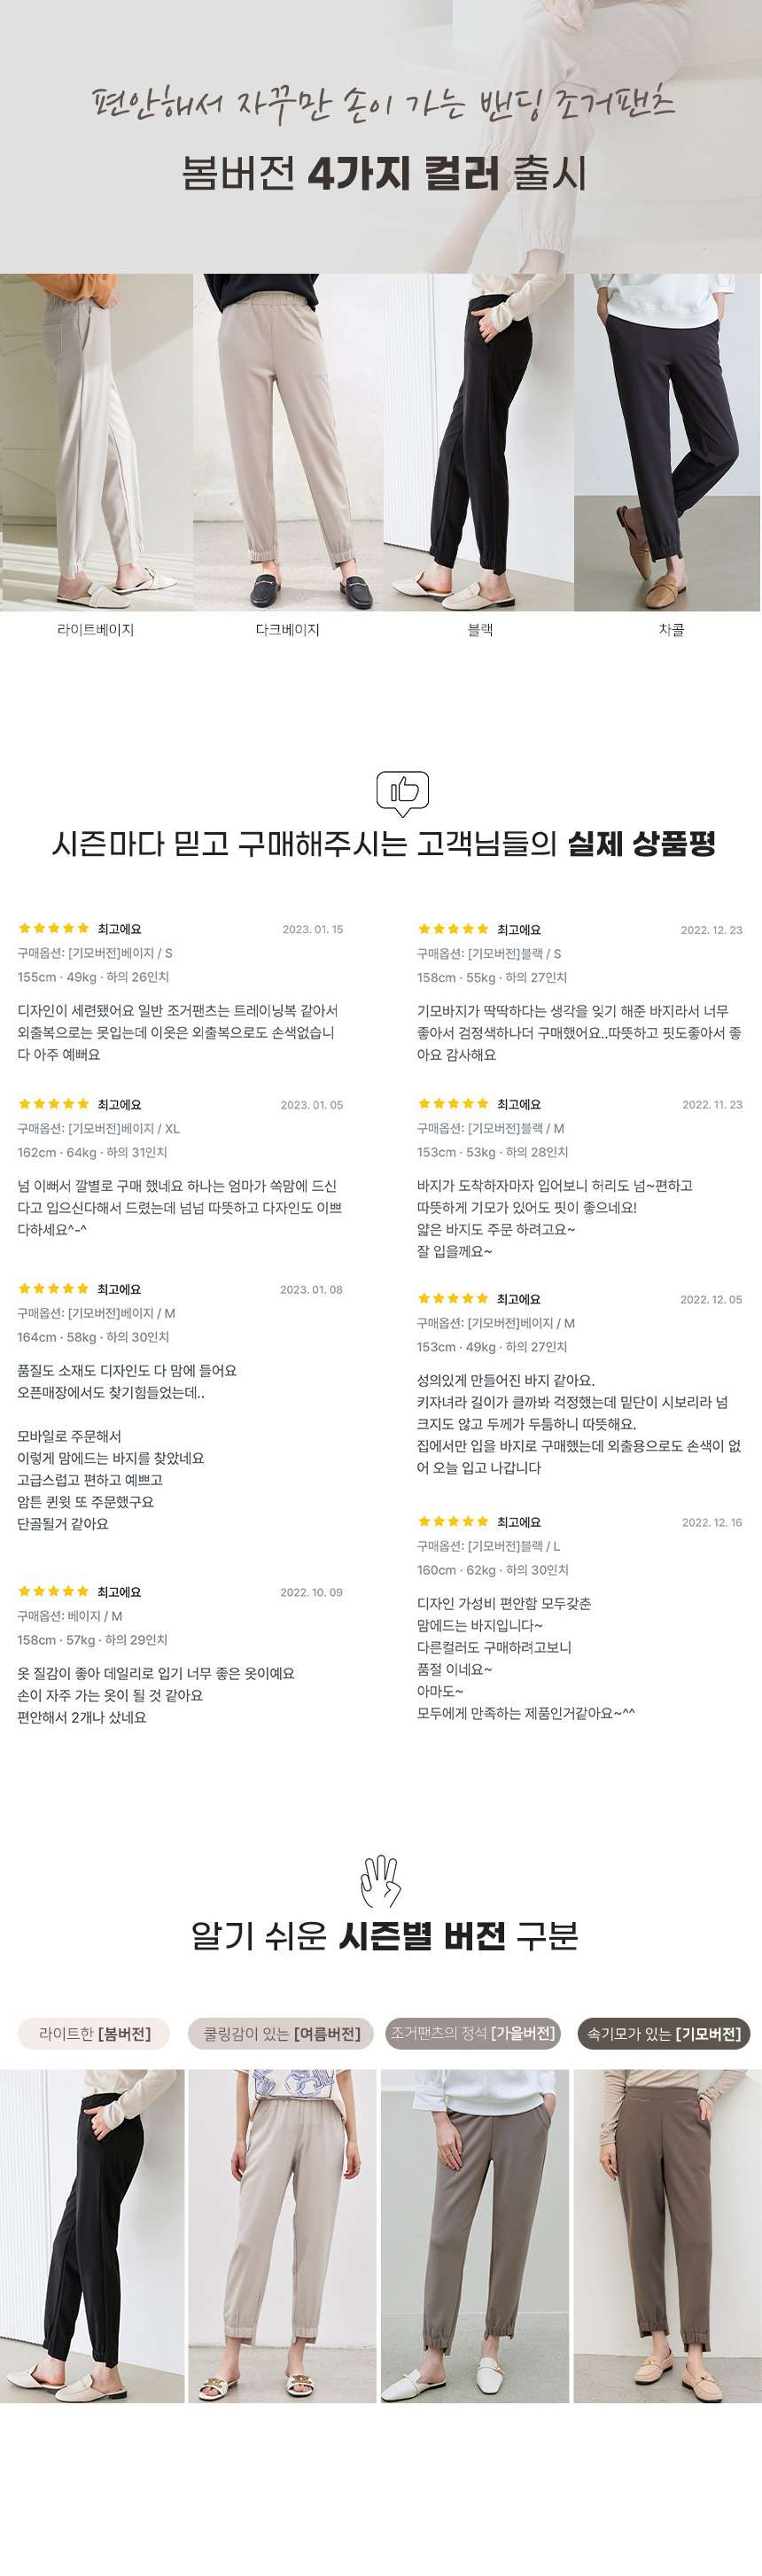Click the three-finger hand icon
The width and height of the screenshot is (762, 2576).
click(380, 1881)
